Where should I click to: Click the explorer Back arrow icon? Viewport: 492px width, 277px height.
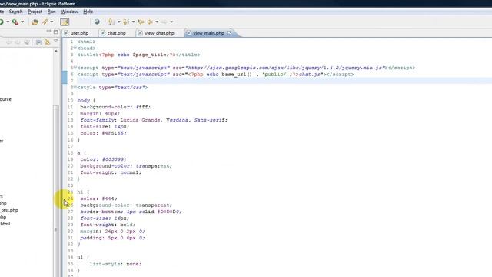click(x=8, y=42)
